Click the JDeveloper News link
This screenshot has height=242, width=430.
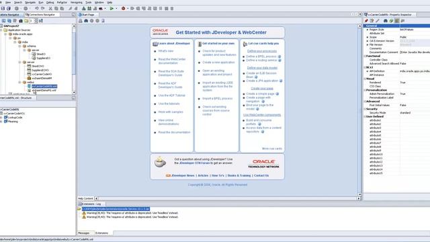point(183,175)
